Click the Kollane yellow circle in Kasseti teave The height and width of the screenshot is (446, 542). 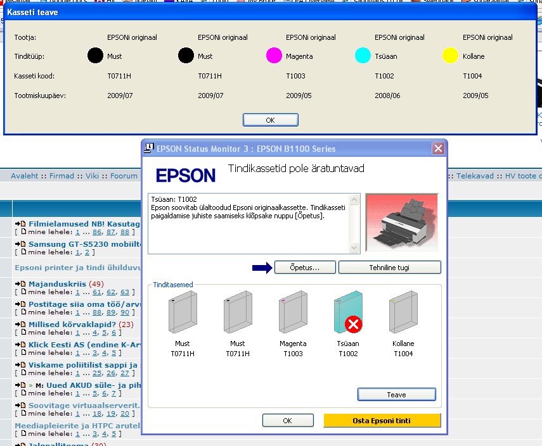click(451, 56)
